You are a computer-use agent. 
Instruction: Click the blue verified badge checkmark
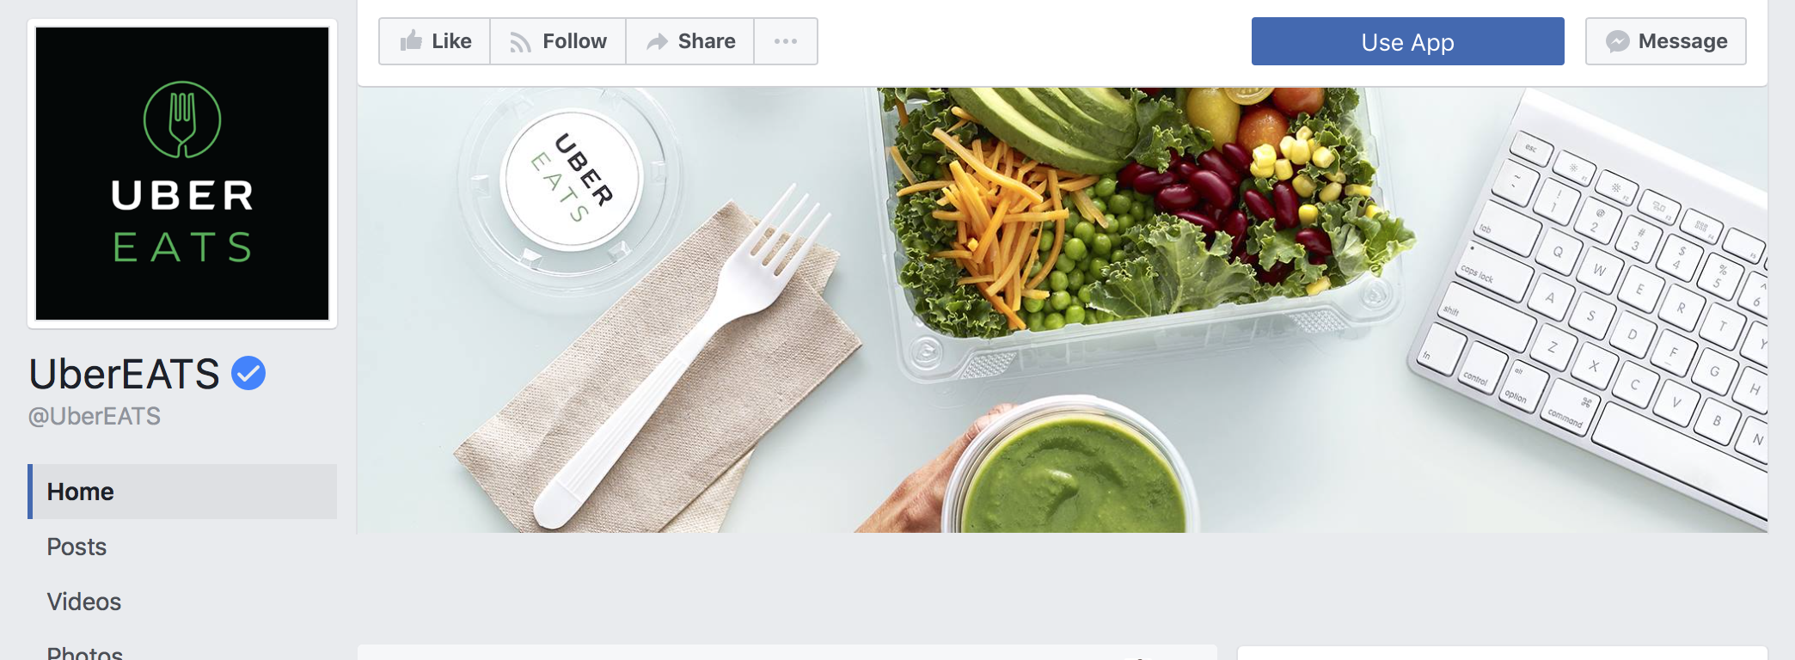pyautogui.click(x=248, y=373)
